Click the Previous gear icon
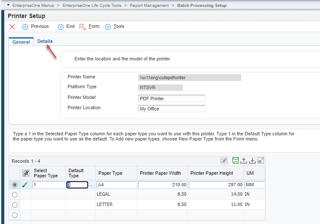 point(25,27)
